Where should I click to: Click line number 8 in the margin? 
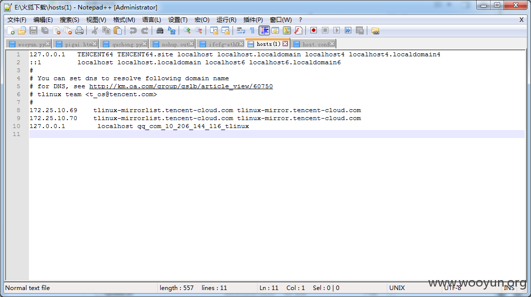[18, 110]
